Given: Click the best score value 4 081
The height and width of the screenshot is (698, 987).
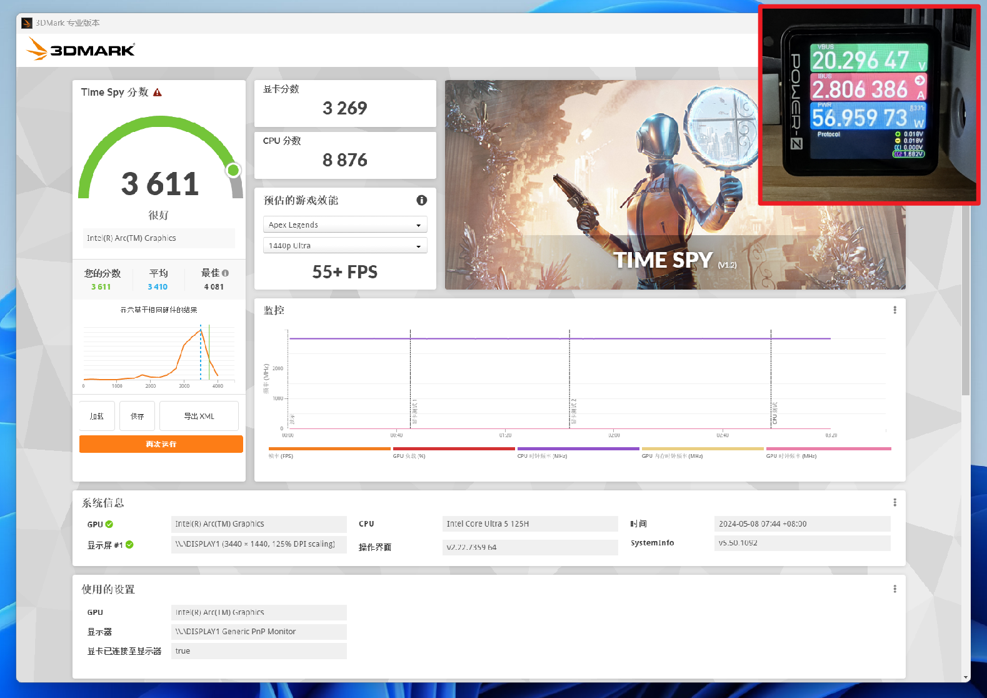Looking at the screenshot, I should pyautogui.click(x=214, y=287).
